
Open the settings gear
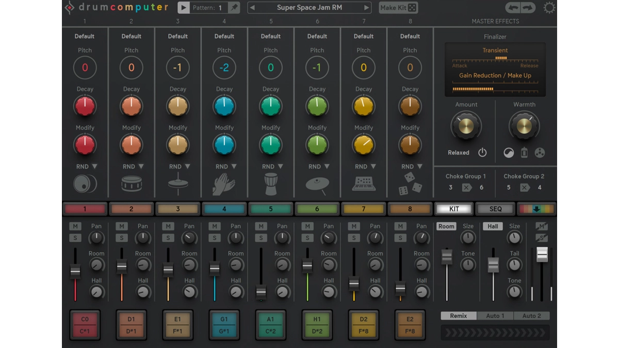click(549, 8)
